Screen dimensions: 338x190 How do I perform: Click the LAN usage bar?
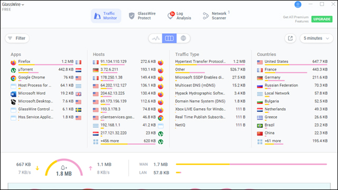point(179,173)
